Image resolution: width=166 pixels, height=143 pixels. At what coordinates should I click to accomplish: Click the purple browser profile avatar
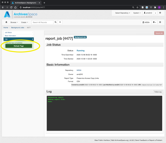click(x=159, y=7)
